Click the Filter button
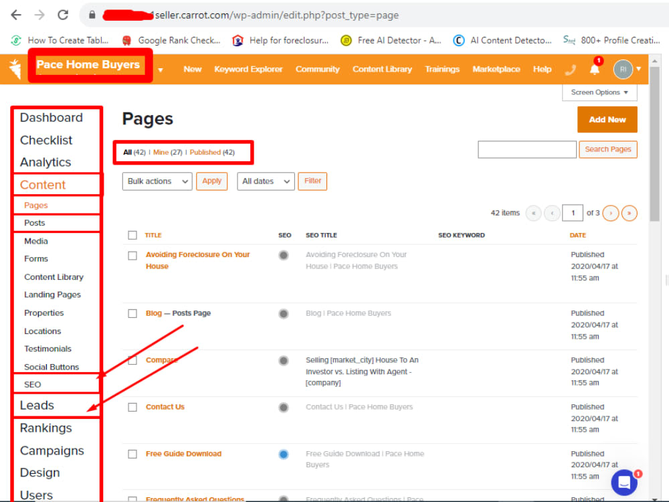The image size is (669, 502). point(312,181)
